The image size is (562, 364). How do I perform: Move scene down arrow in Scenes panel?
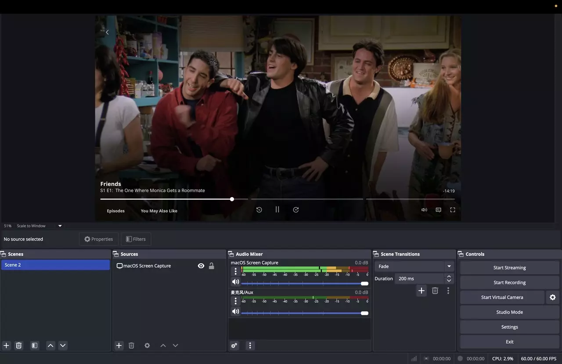point(63,346)
